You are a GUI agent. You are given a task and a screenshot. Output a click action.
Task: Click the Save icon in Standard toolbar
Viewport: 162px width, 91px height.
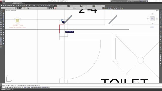point(6,6)
